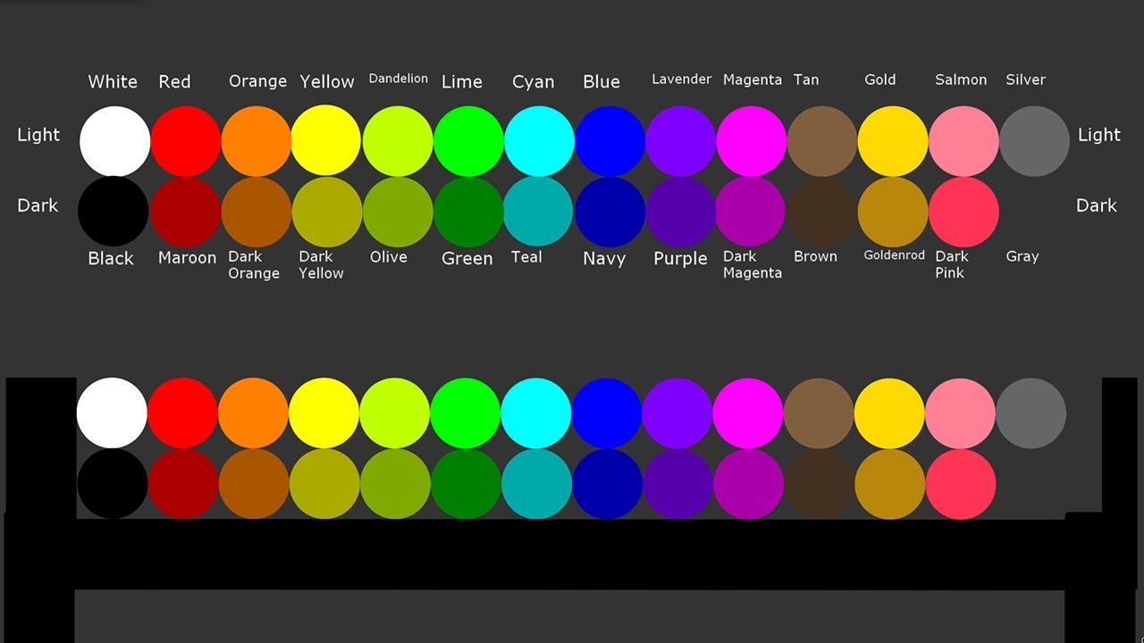The height and width of the screenshot is (643, 1144).
Task: Click the "Light" label beside the silver circle
Action: pyautogui.click(x=1099, y=136)
